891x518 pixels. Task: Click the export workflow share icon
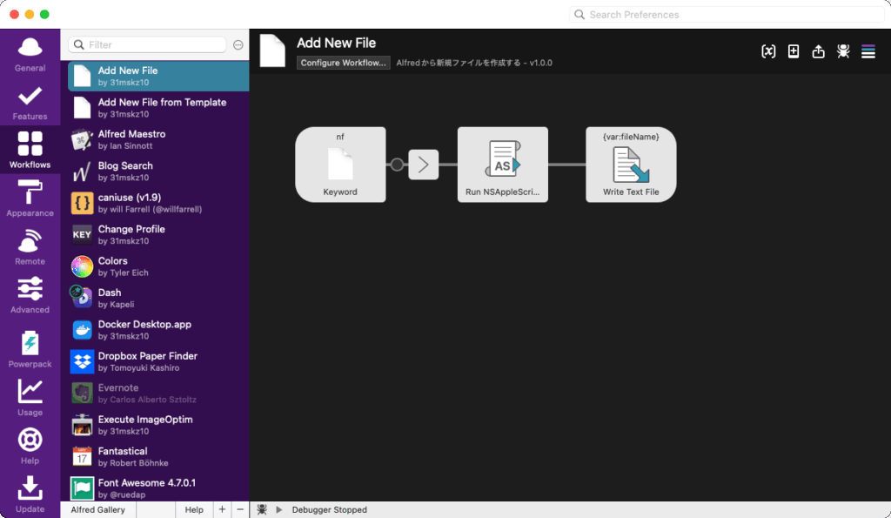pos(818,51)
